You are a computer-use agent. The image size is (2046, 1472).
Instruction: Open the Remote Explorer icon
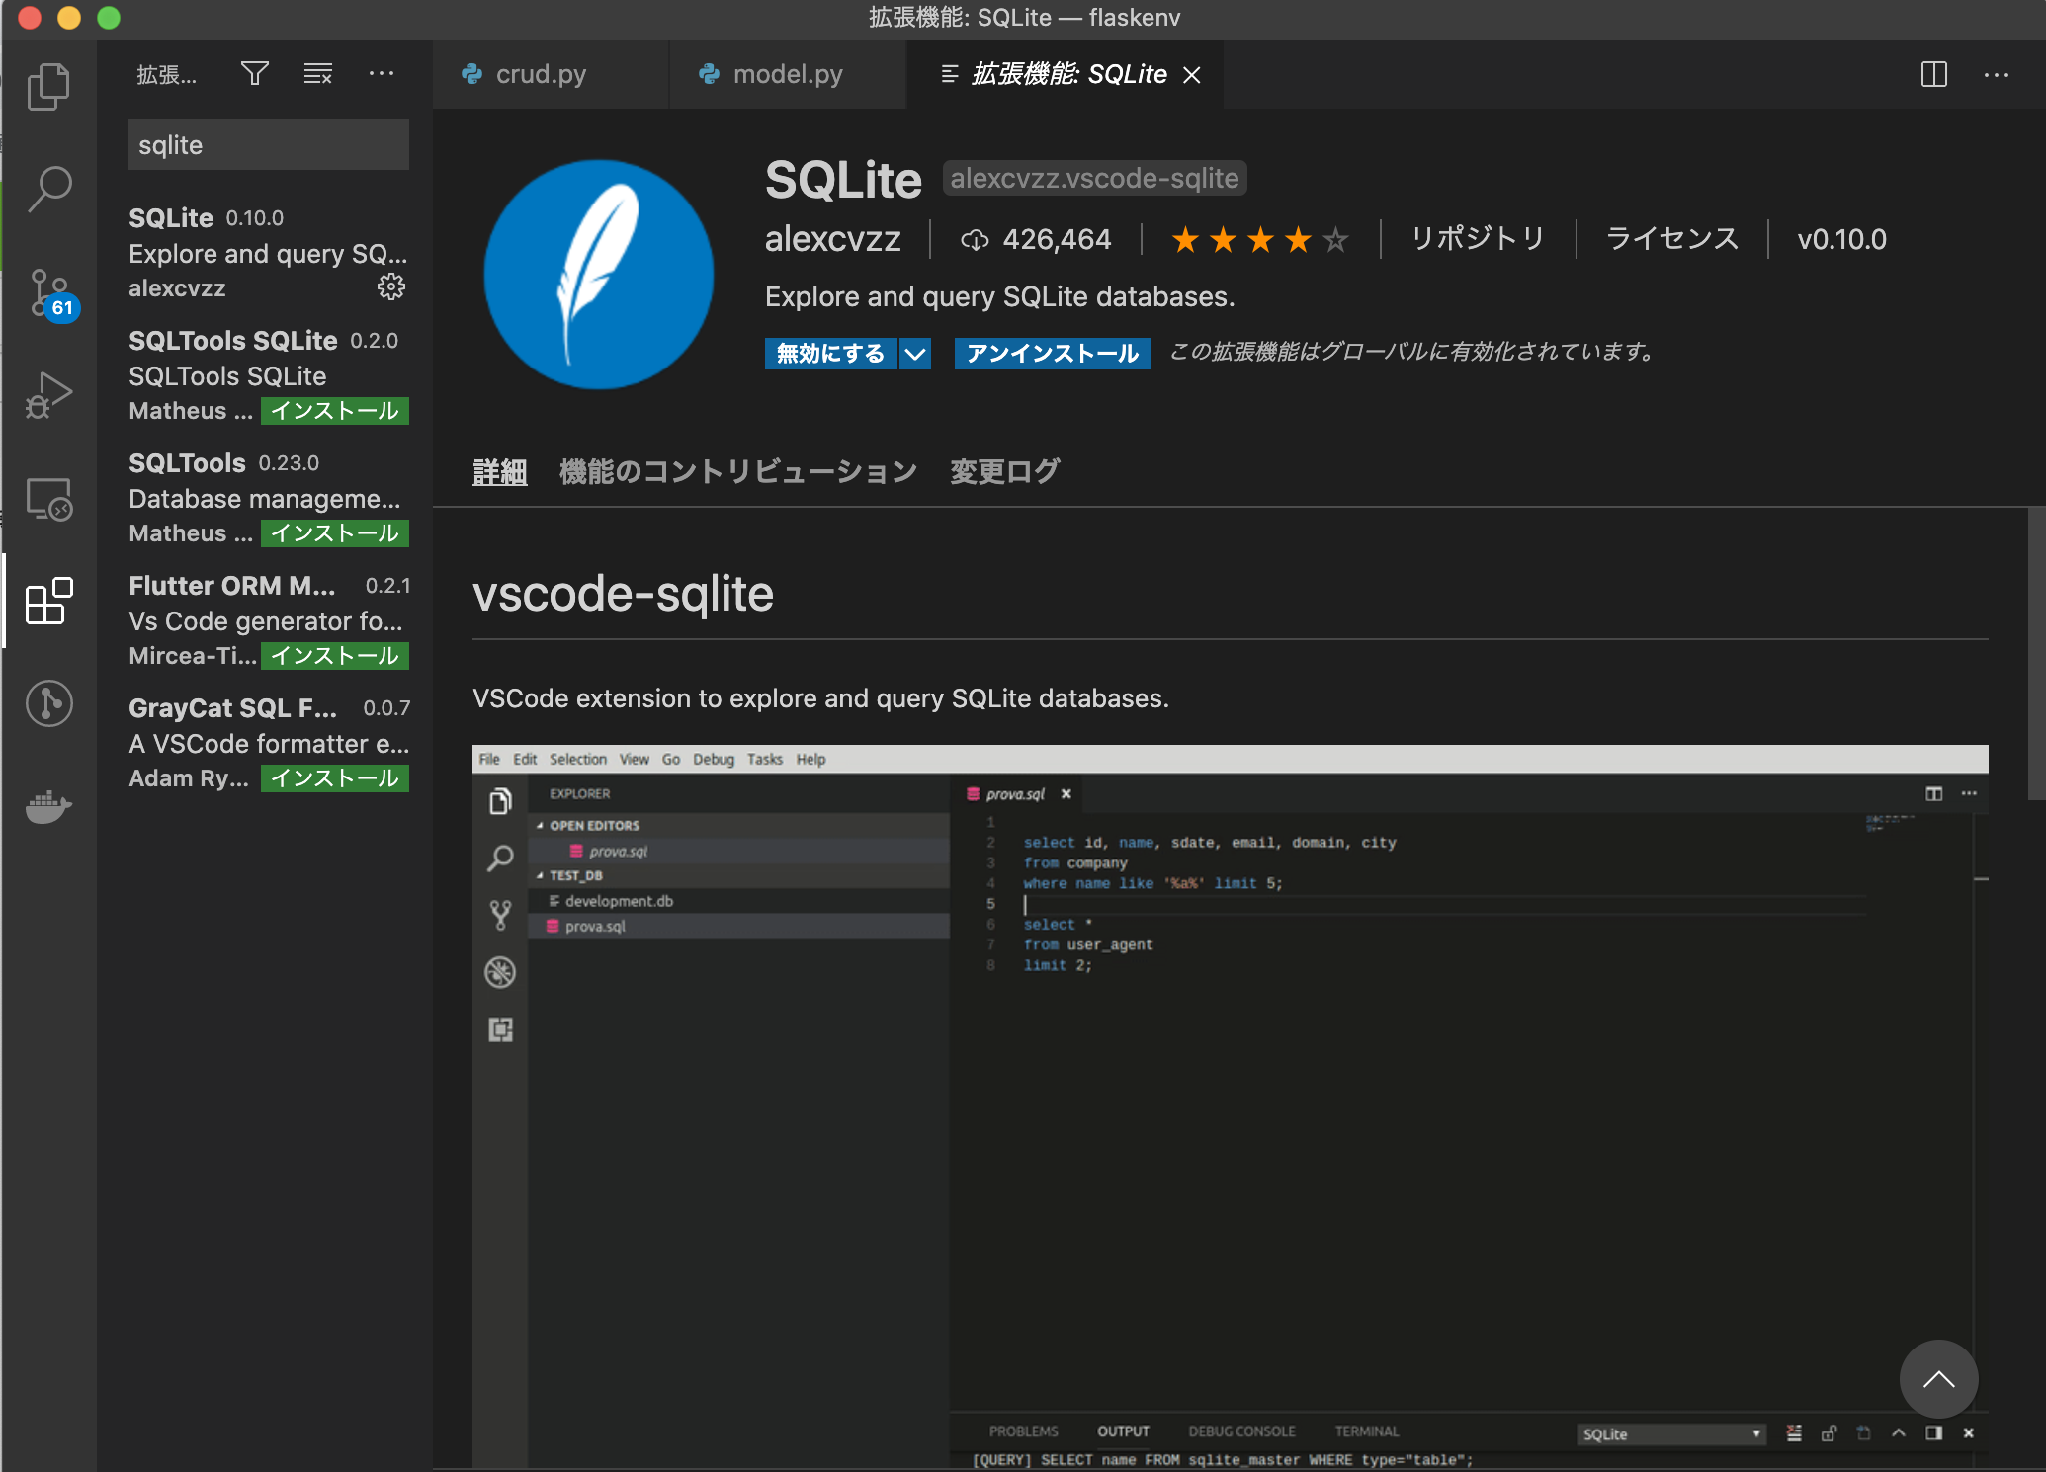[x=48, y=501]
